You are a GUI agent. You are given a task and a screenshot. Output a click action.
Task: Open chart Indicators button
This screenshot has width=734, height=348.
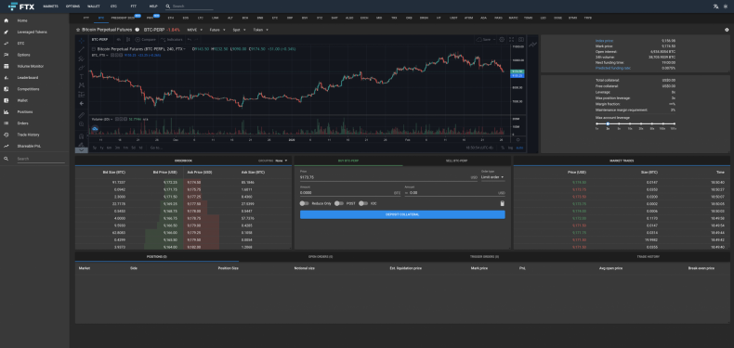point(172,40)
